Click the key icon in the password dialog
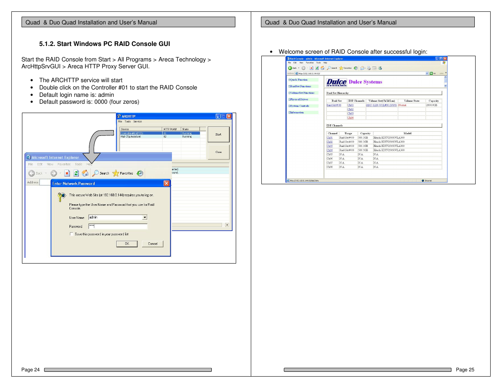Image resolution: width=502 pixels, height=388 pixels. pyautogui.click(x=61, y=197)
